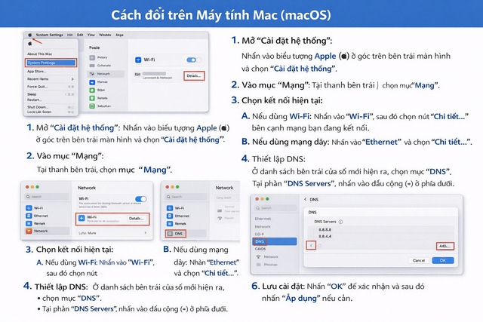
Task: Choose Restart... in the Apple menu
Action: (x=35, y=100)
